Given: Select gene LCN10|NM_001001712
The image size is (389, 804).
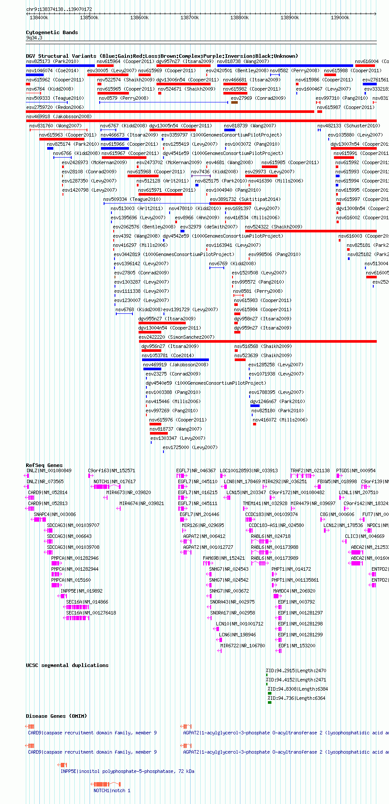Looking at the screenshot, I should [x=240, y=624].
